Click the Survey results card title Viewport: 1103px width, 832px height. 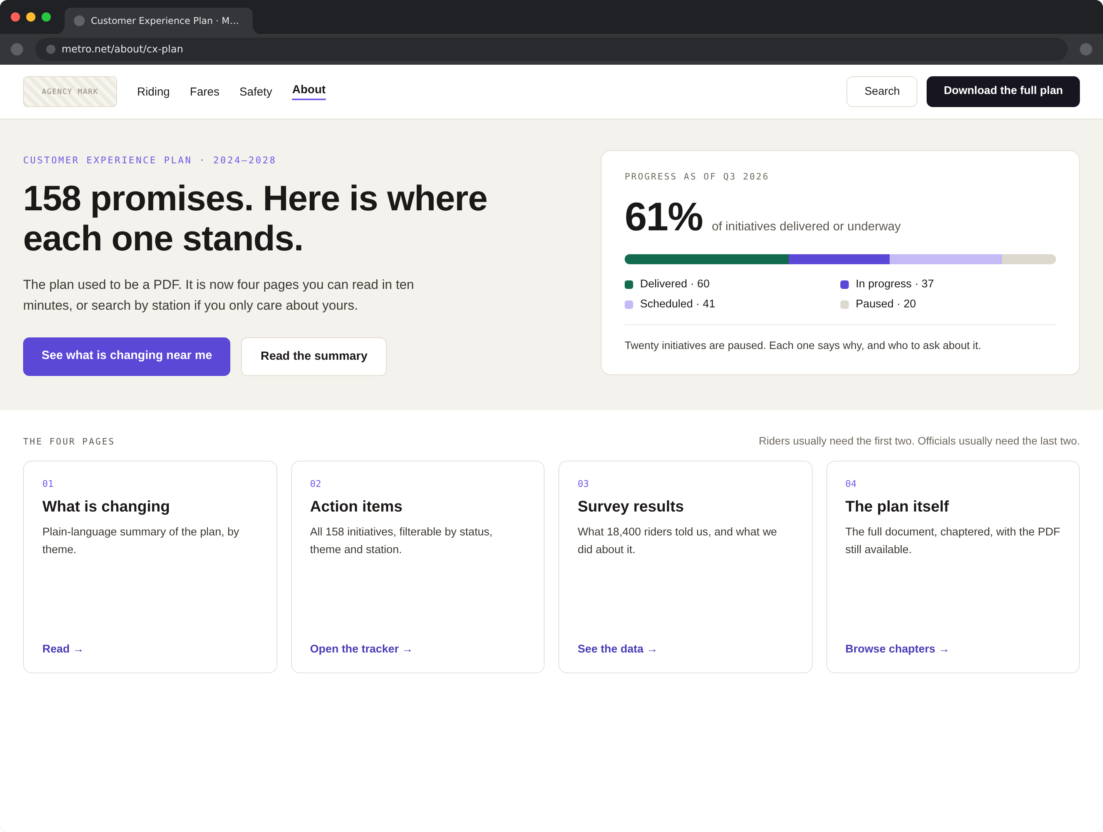click(630, 506)
